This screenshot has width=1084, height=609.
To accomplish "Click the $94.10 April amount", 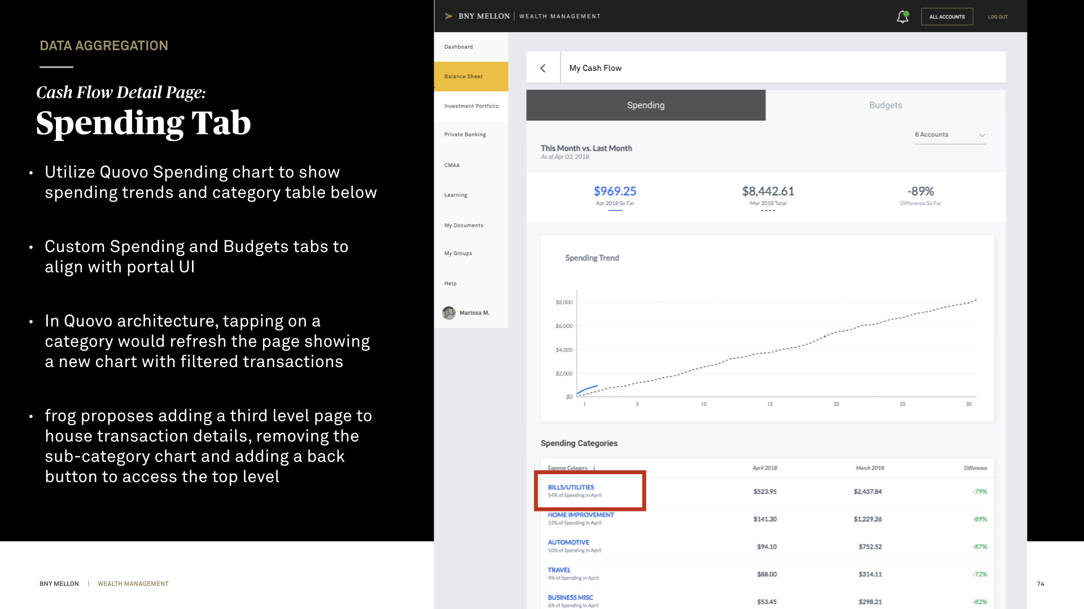I will point(766,547).
